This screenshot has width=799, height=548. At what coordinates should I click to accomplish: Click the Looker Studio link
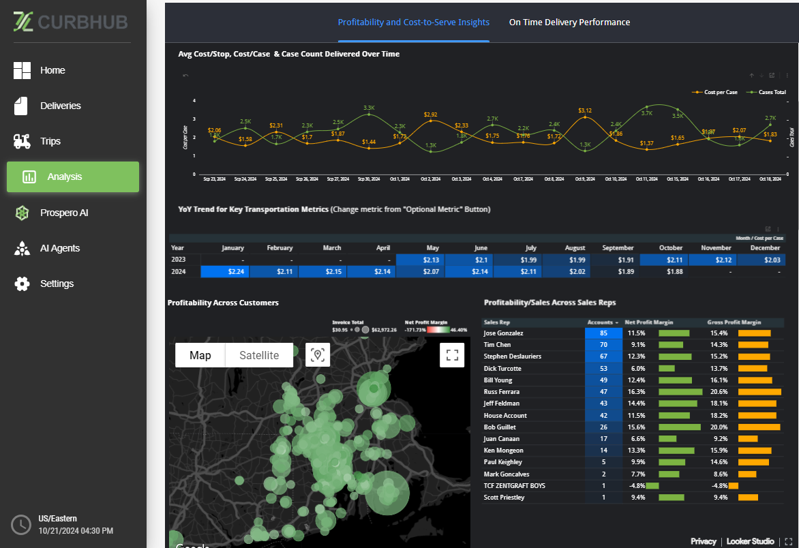750,541
